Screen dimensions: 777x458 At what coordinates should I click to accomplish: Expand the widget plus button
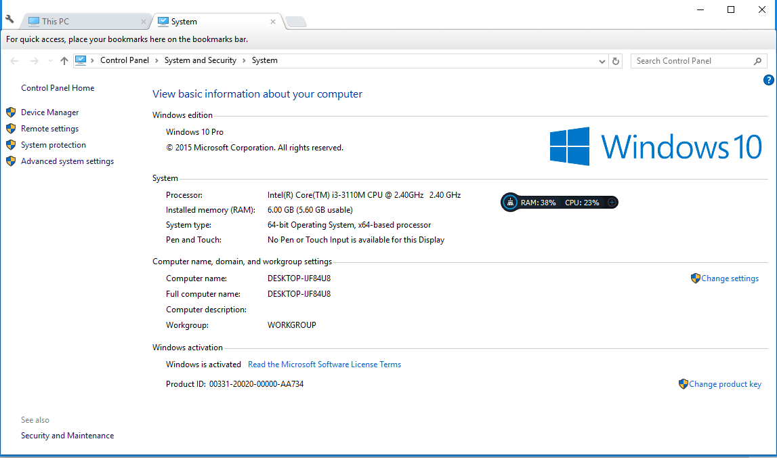[x=612, y=202]
